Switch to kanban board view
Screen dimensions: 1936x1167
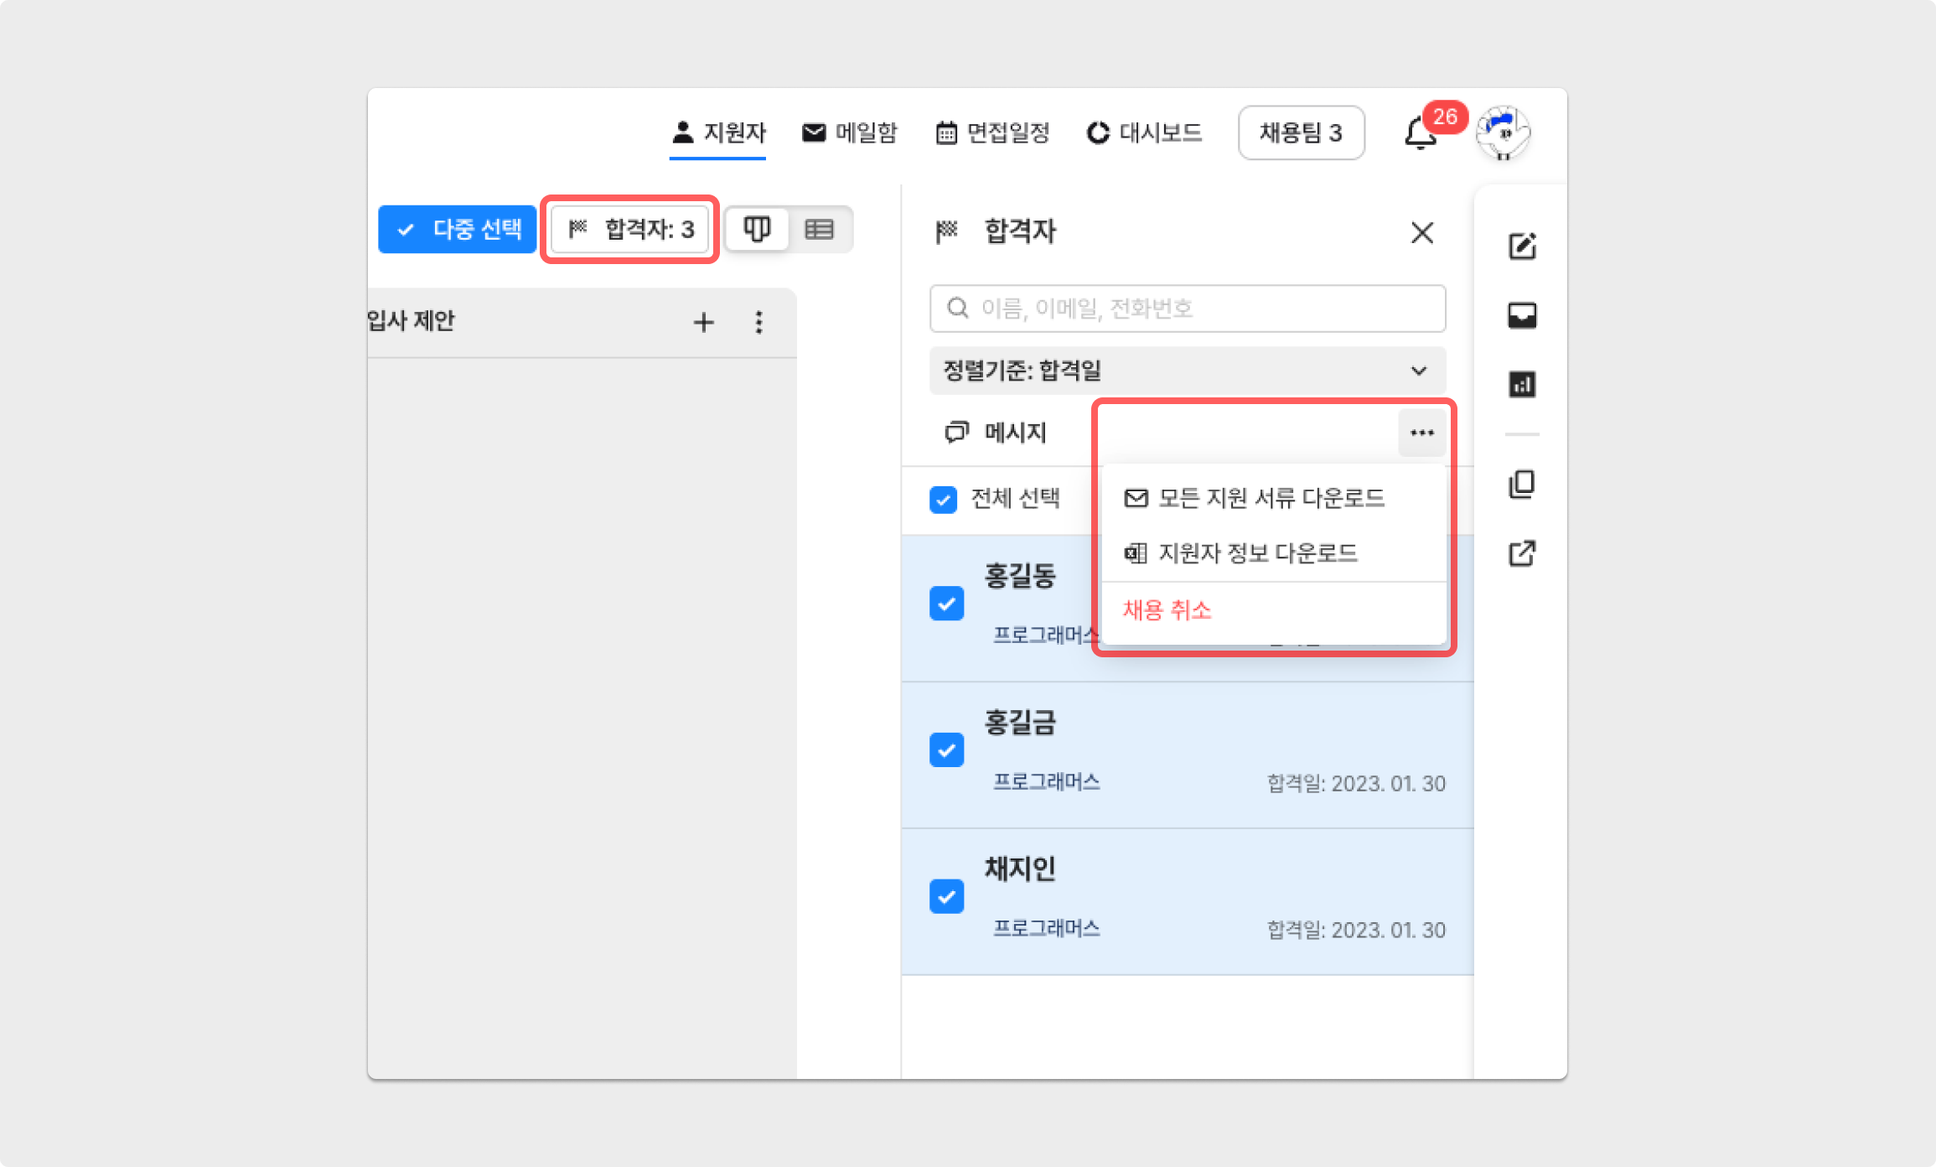[757, 229]
